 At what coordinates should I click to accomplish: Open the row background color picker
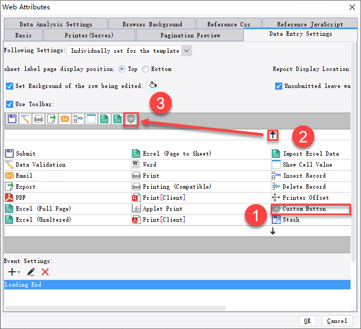152,86
